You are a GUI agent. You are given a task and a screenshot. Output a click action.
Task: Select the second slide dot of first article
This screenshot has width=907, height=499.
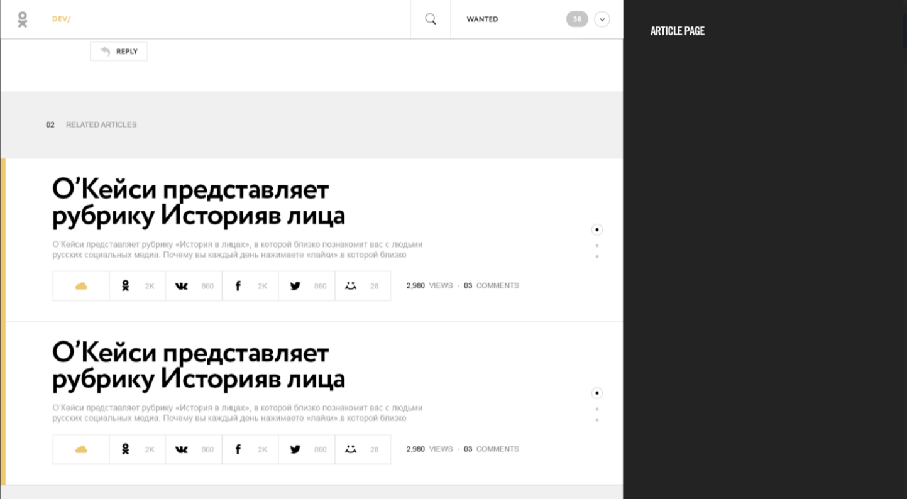coord(597,246)
